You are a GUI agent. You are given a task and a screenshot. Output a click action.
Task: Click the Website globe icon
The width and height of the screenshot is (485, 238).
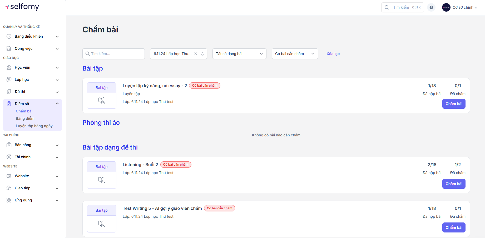click(9, 176)
